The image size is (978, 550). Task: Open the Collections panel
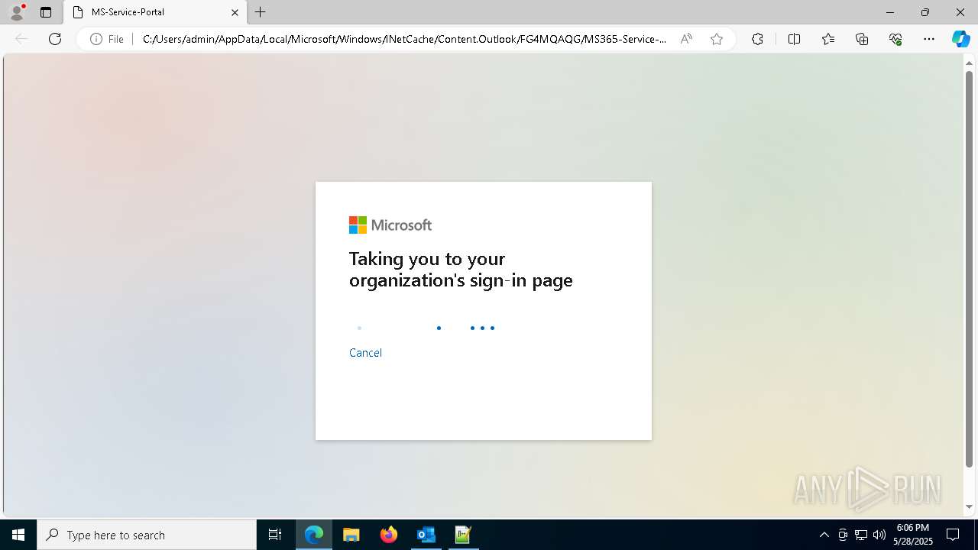[862, 39]
